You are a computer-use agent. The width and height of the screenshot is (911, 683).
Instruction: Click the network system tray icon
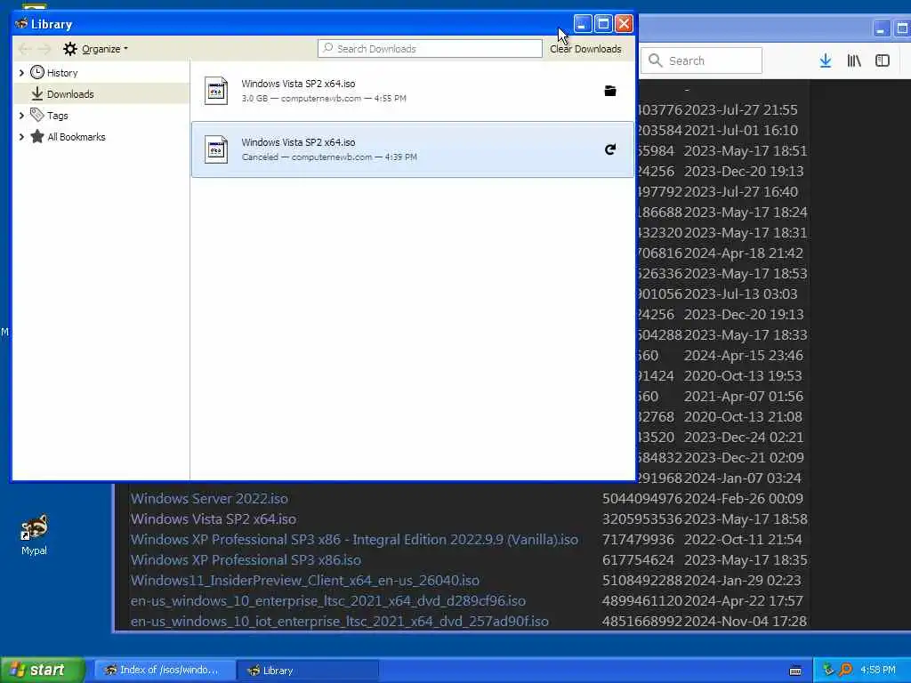pos(828,671)
